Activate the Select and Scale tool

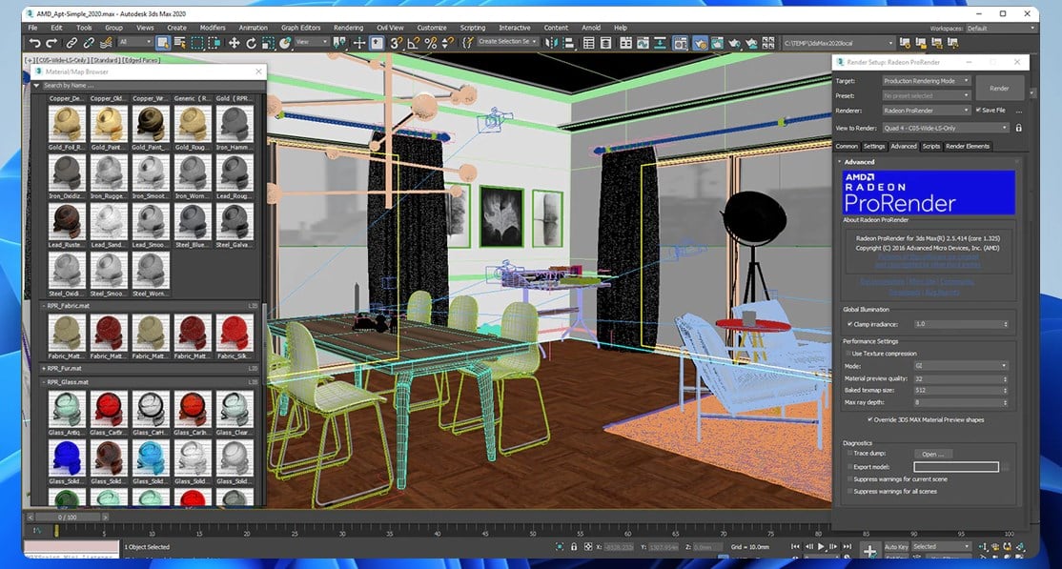tap(268, 43)
